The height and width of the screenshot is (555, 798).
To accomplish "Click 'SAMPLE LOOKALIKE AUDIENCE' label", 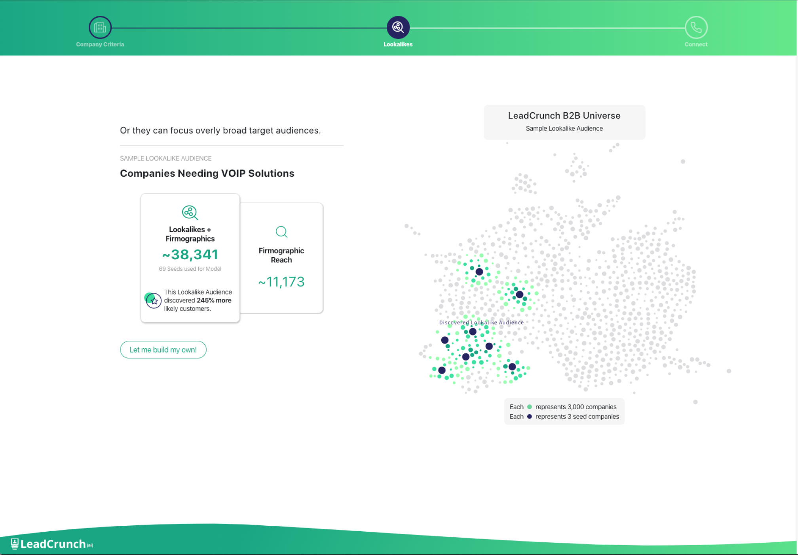I will pyautogui.click(x=166, y=158).
